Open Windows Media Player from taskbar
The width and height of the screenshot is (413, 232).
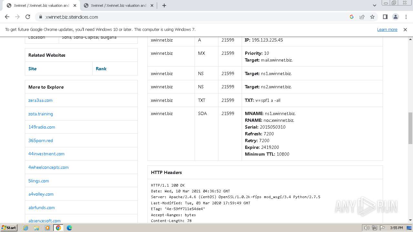point(47,228)
